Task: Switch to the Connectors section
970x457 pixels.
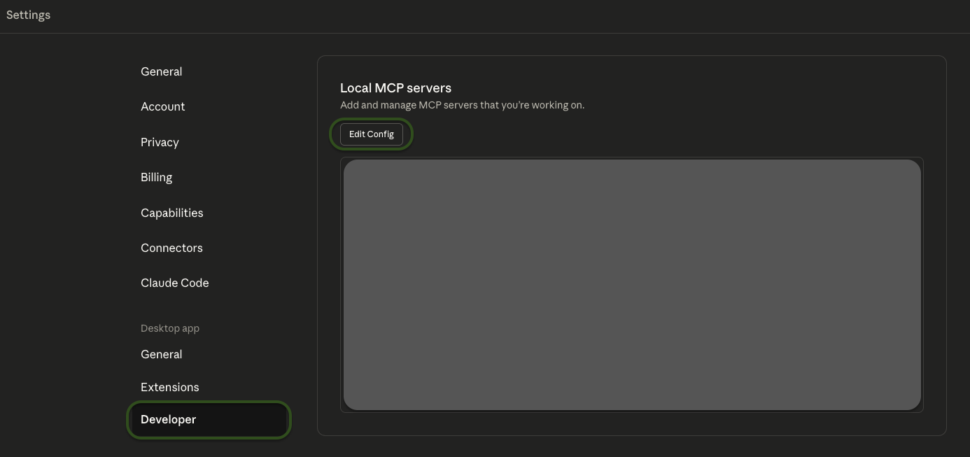Action: [x=171, y=248]
